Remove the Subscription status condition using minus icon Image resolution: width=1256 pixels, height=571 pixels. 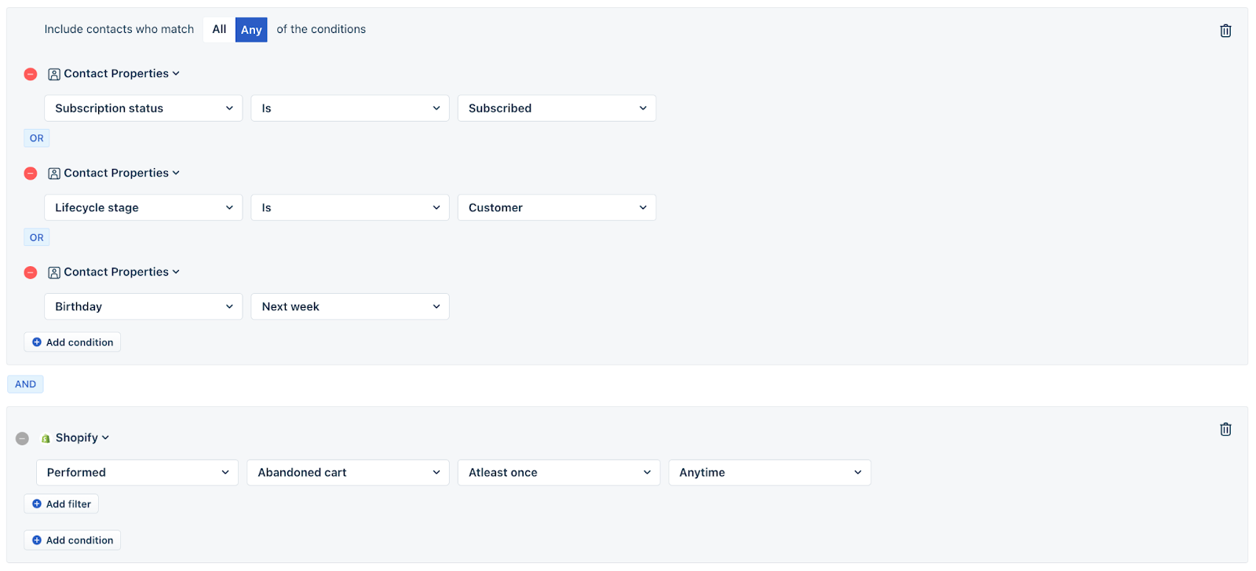tap(30, 74)
